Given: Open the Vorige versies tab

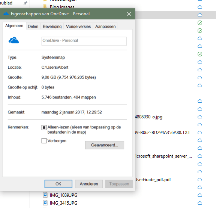Looking at the screenshot, I should click(x=78, y=27).
